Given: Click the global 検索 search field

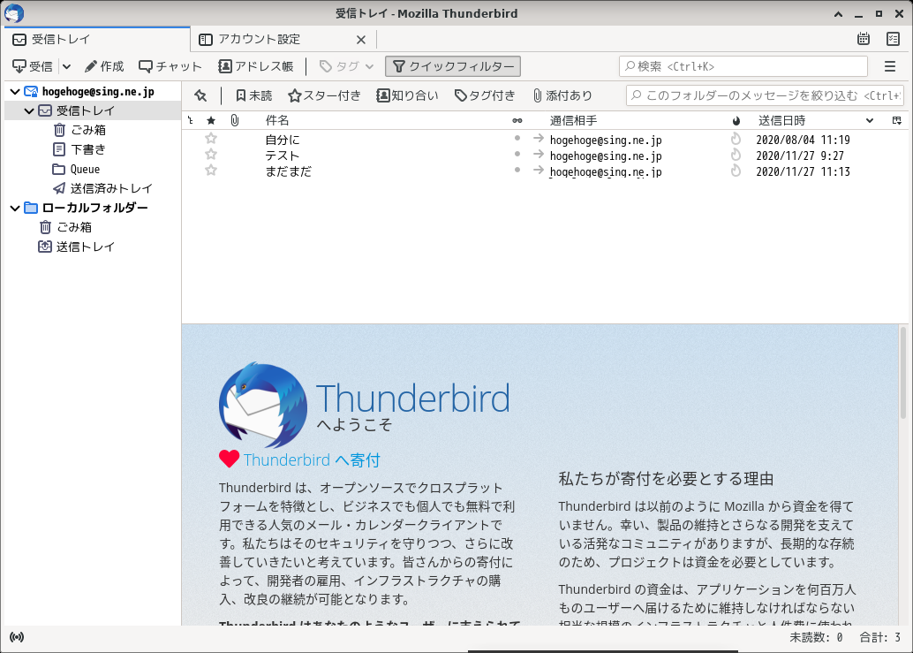Looking at the screenshot, I should 743,66.
